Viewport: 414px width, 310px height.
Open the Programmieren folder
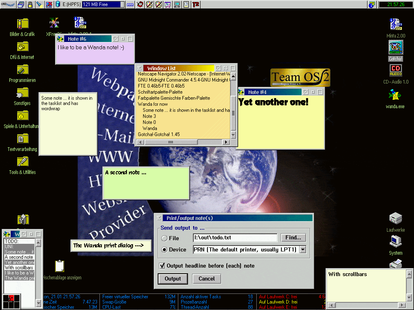click(23, 70)
